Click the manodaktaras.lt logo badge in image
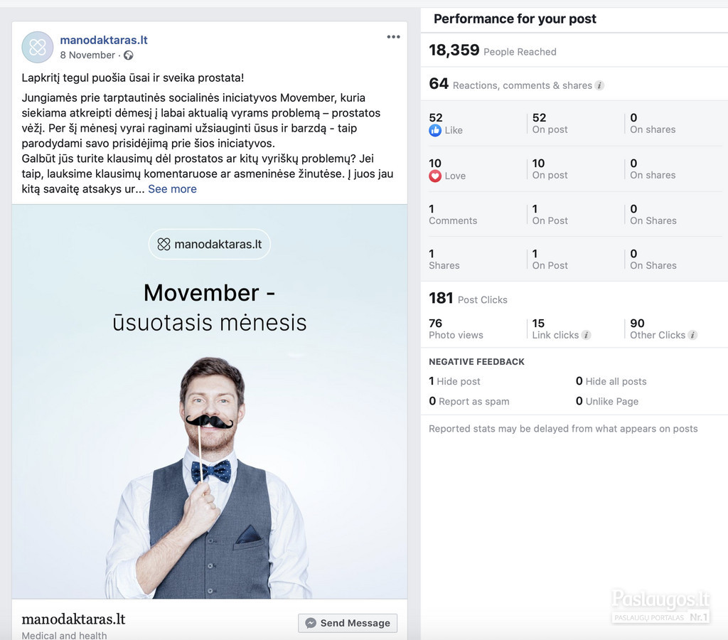This screenshot has height=640, width=728. (x=210, y=245)
